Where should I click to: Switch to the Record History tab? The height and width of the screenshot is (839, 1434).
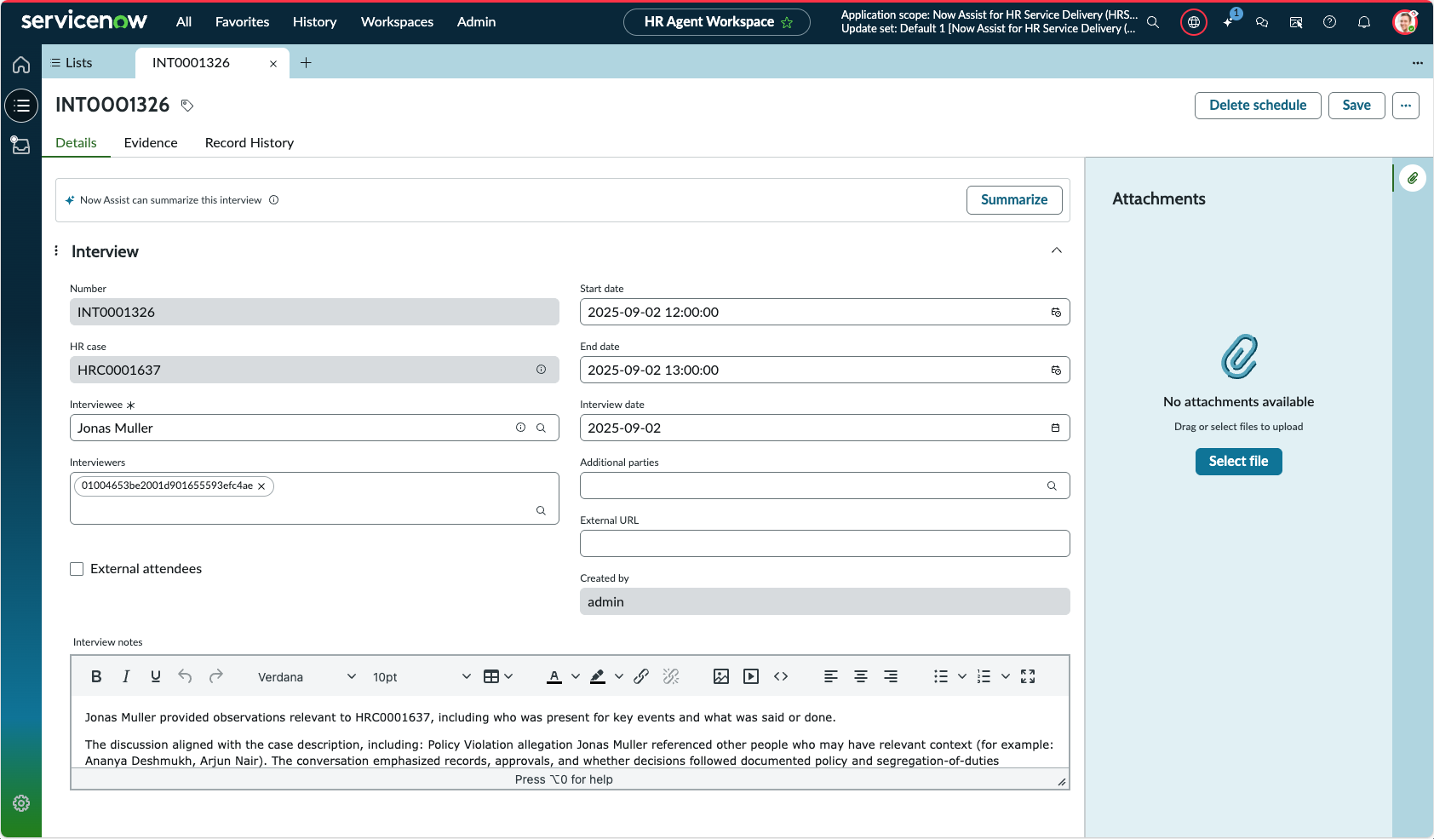250,143
